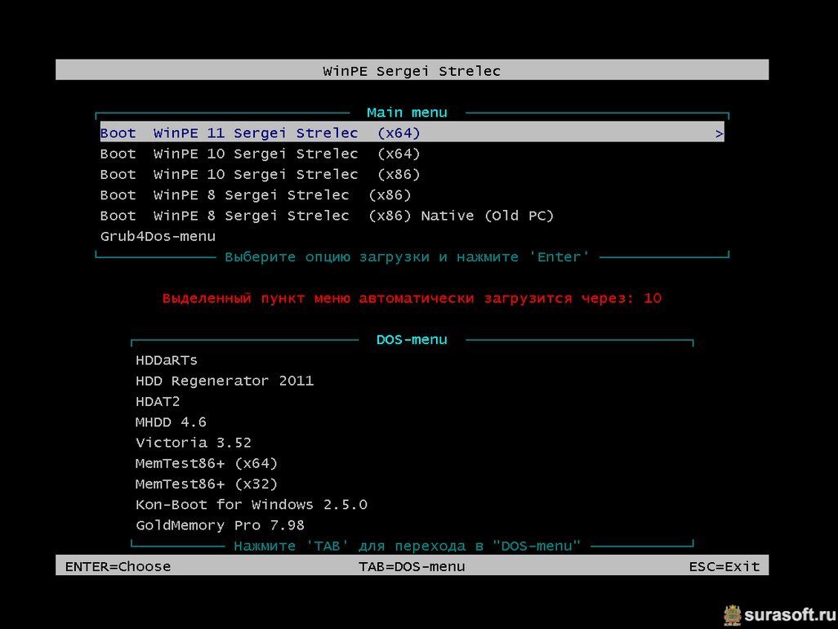The height and width of the screenshot is (629, 838).
Task: Select Boot WinPE 10 Sergei Strelec (x86)
Action: 261,174
